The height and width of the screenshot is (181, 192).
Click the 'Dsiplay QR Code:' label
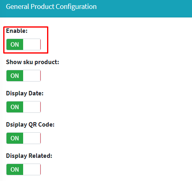click(30, 125)
